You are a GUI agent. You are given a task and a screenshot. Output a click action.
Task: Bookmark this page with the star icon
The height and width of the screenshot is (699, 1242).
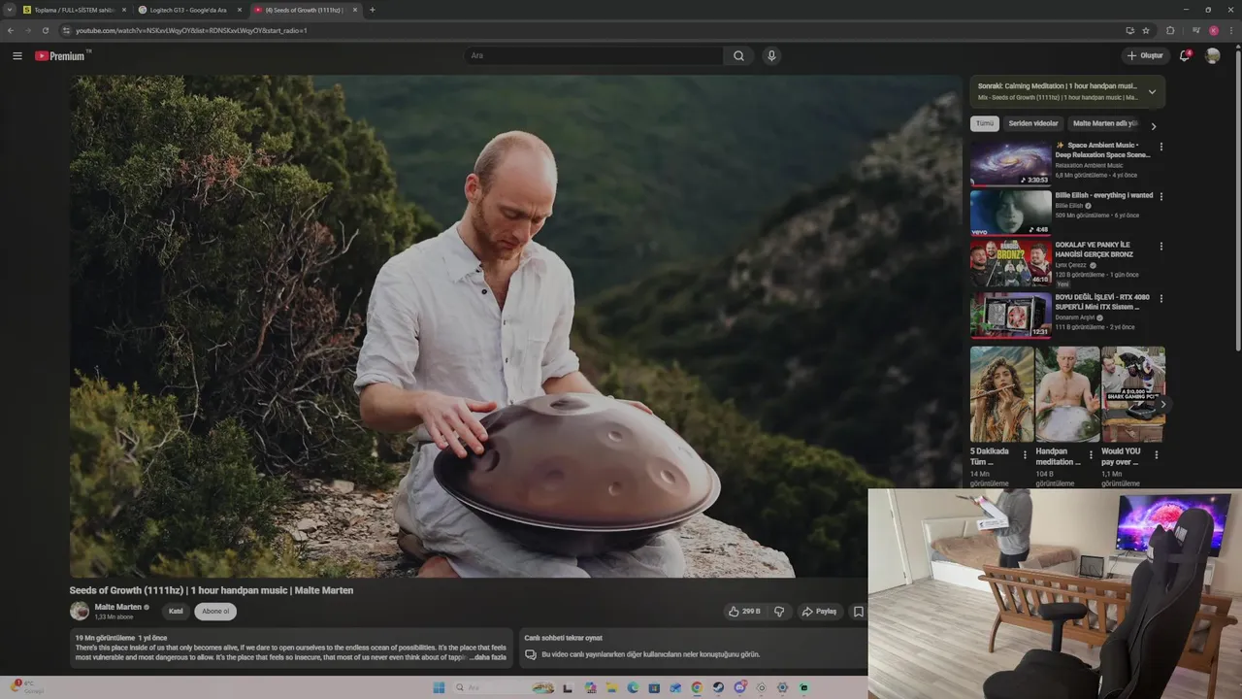pos(1146,30)
